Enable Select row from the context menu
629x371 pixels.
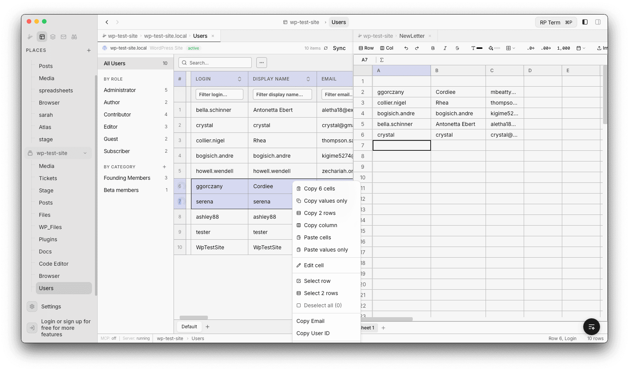point(317,281)
